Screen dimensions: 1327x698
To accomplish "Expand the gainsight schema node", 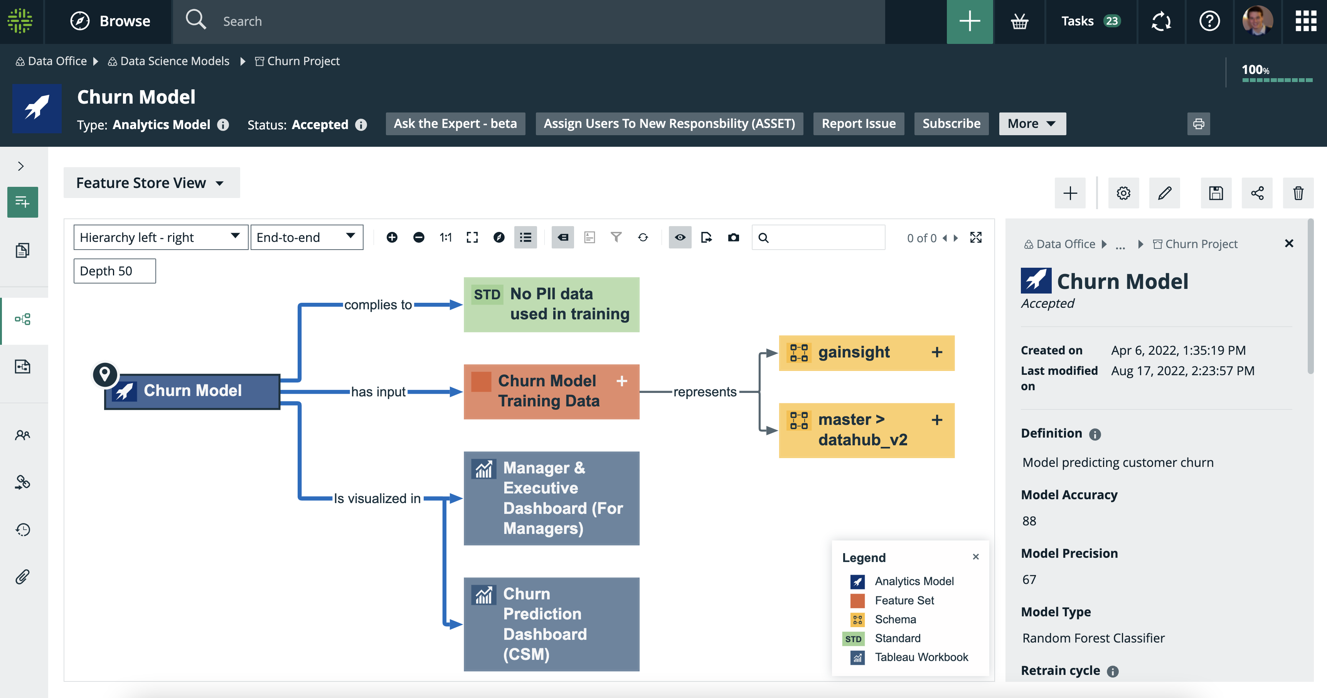I will (x=937, y=352).
